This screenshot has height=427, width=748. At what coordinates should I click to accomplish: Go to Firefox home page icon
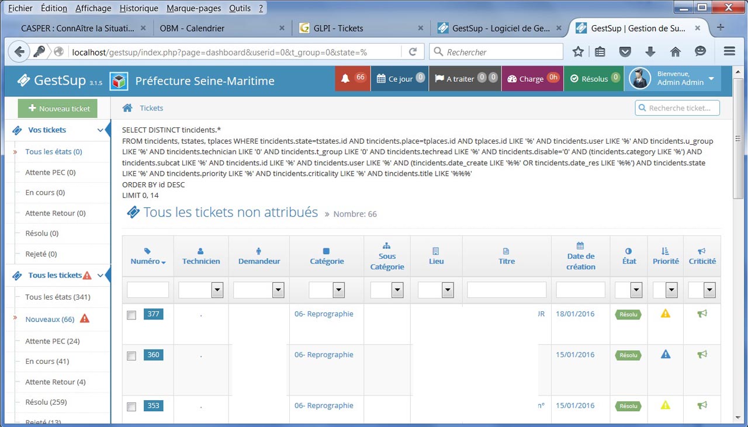click(x=676, y=52)
